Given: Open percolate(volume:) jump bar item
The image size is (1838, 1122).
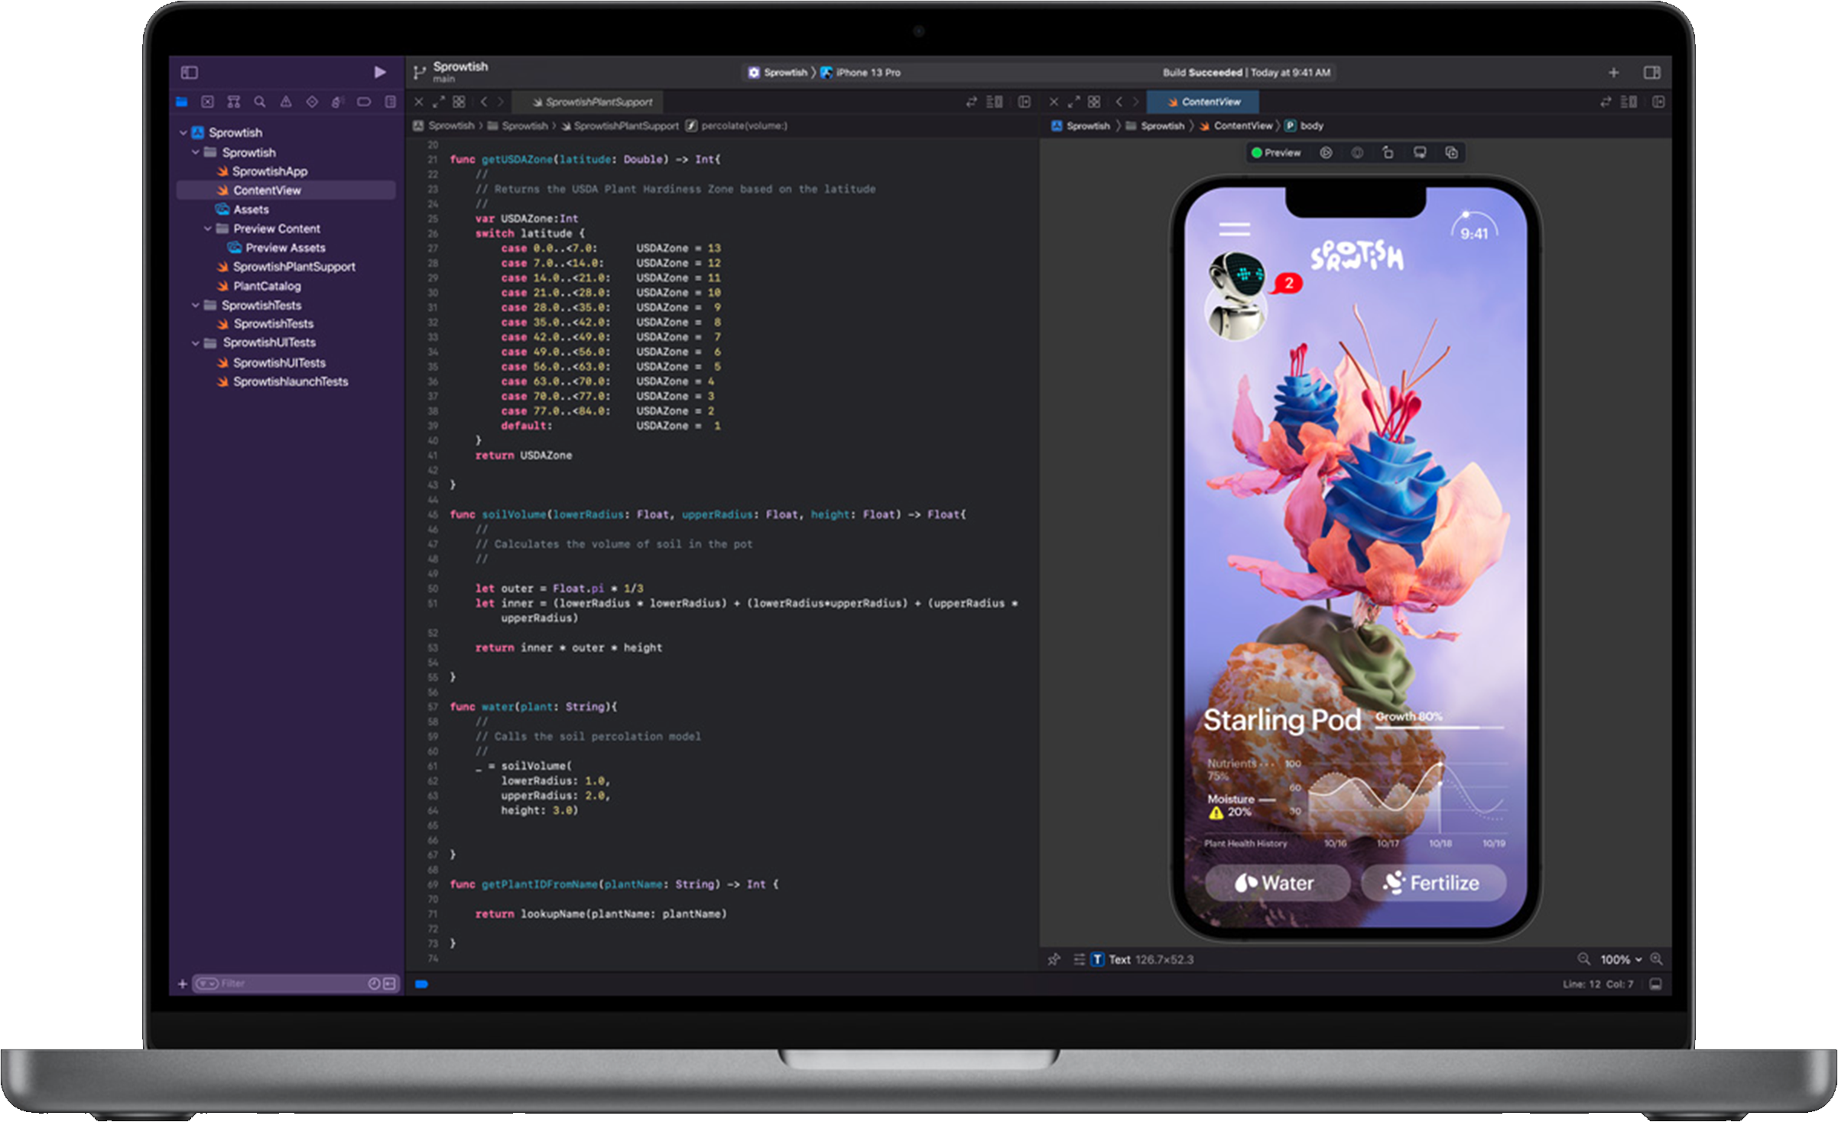Looking at the screenshot, I should [736, 126].
